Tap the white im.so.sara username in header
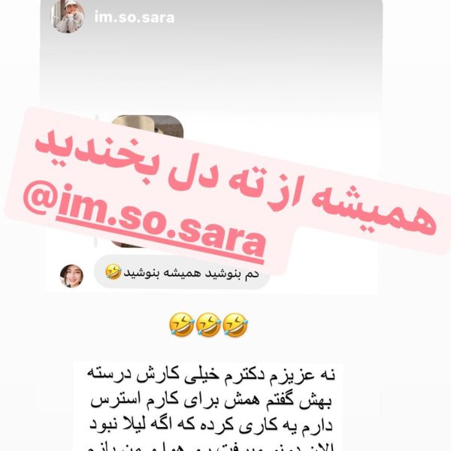The height and width of the screenshot is (451, 451). tap(135, 17)
